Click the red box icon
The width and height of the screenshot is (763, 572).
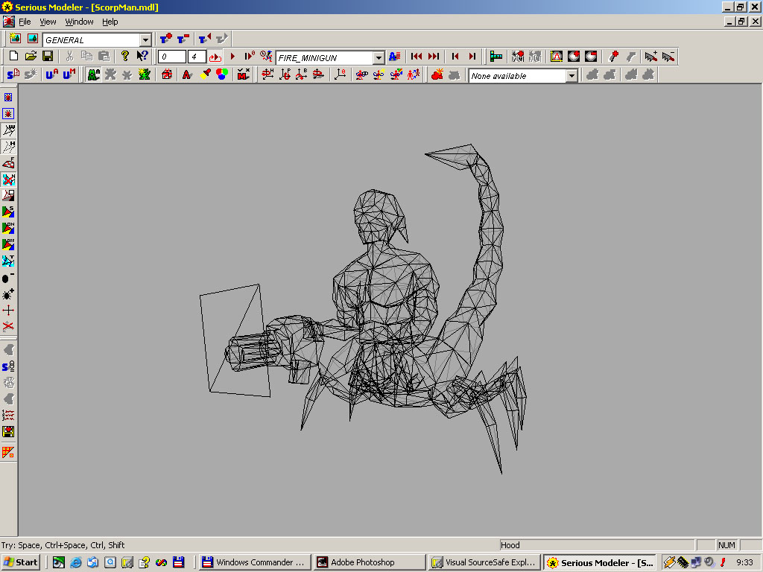point(167,74)
